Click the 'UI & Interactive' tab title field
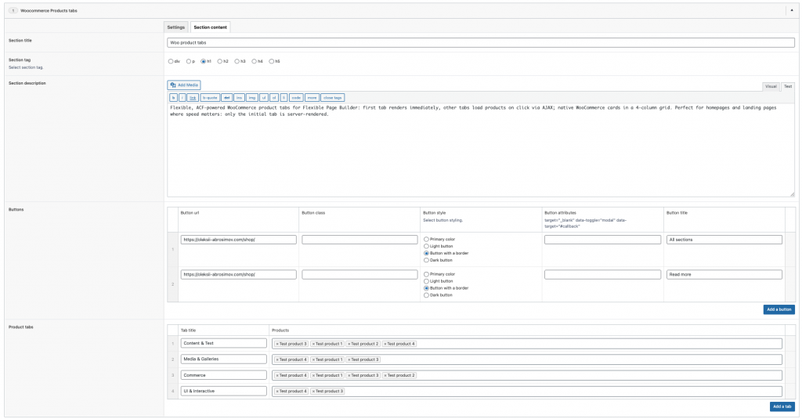This screenshot has width=802, height=419. pos(223,392)
